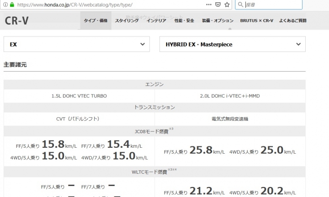Open the スタイリング tab
The image size is (329, 197).
127,21
